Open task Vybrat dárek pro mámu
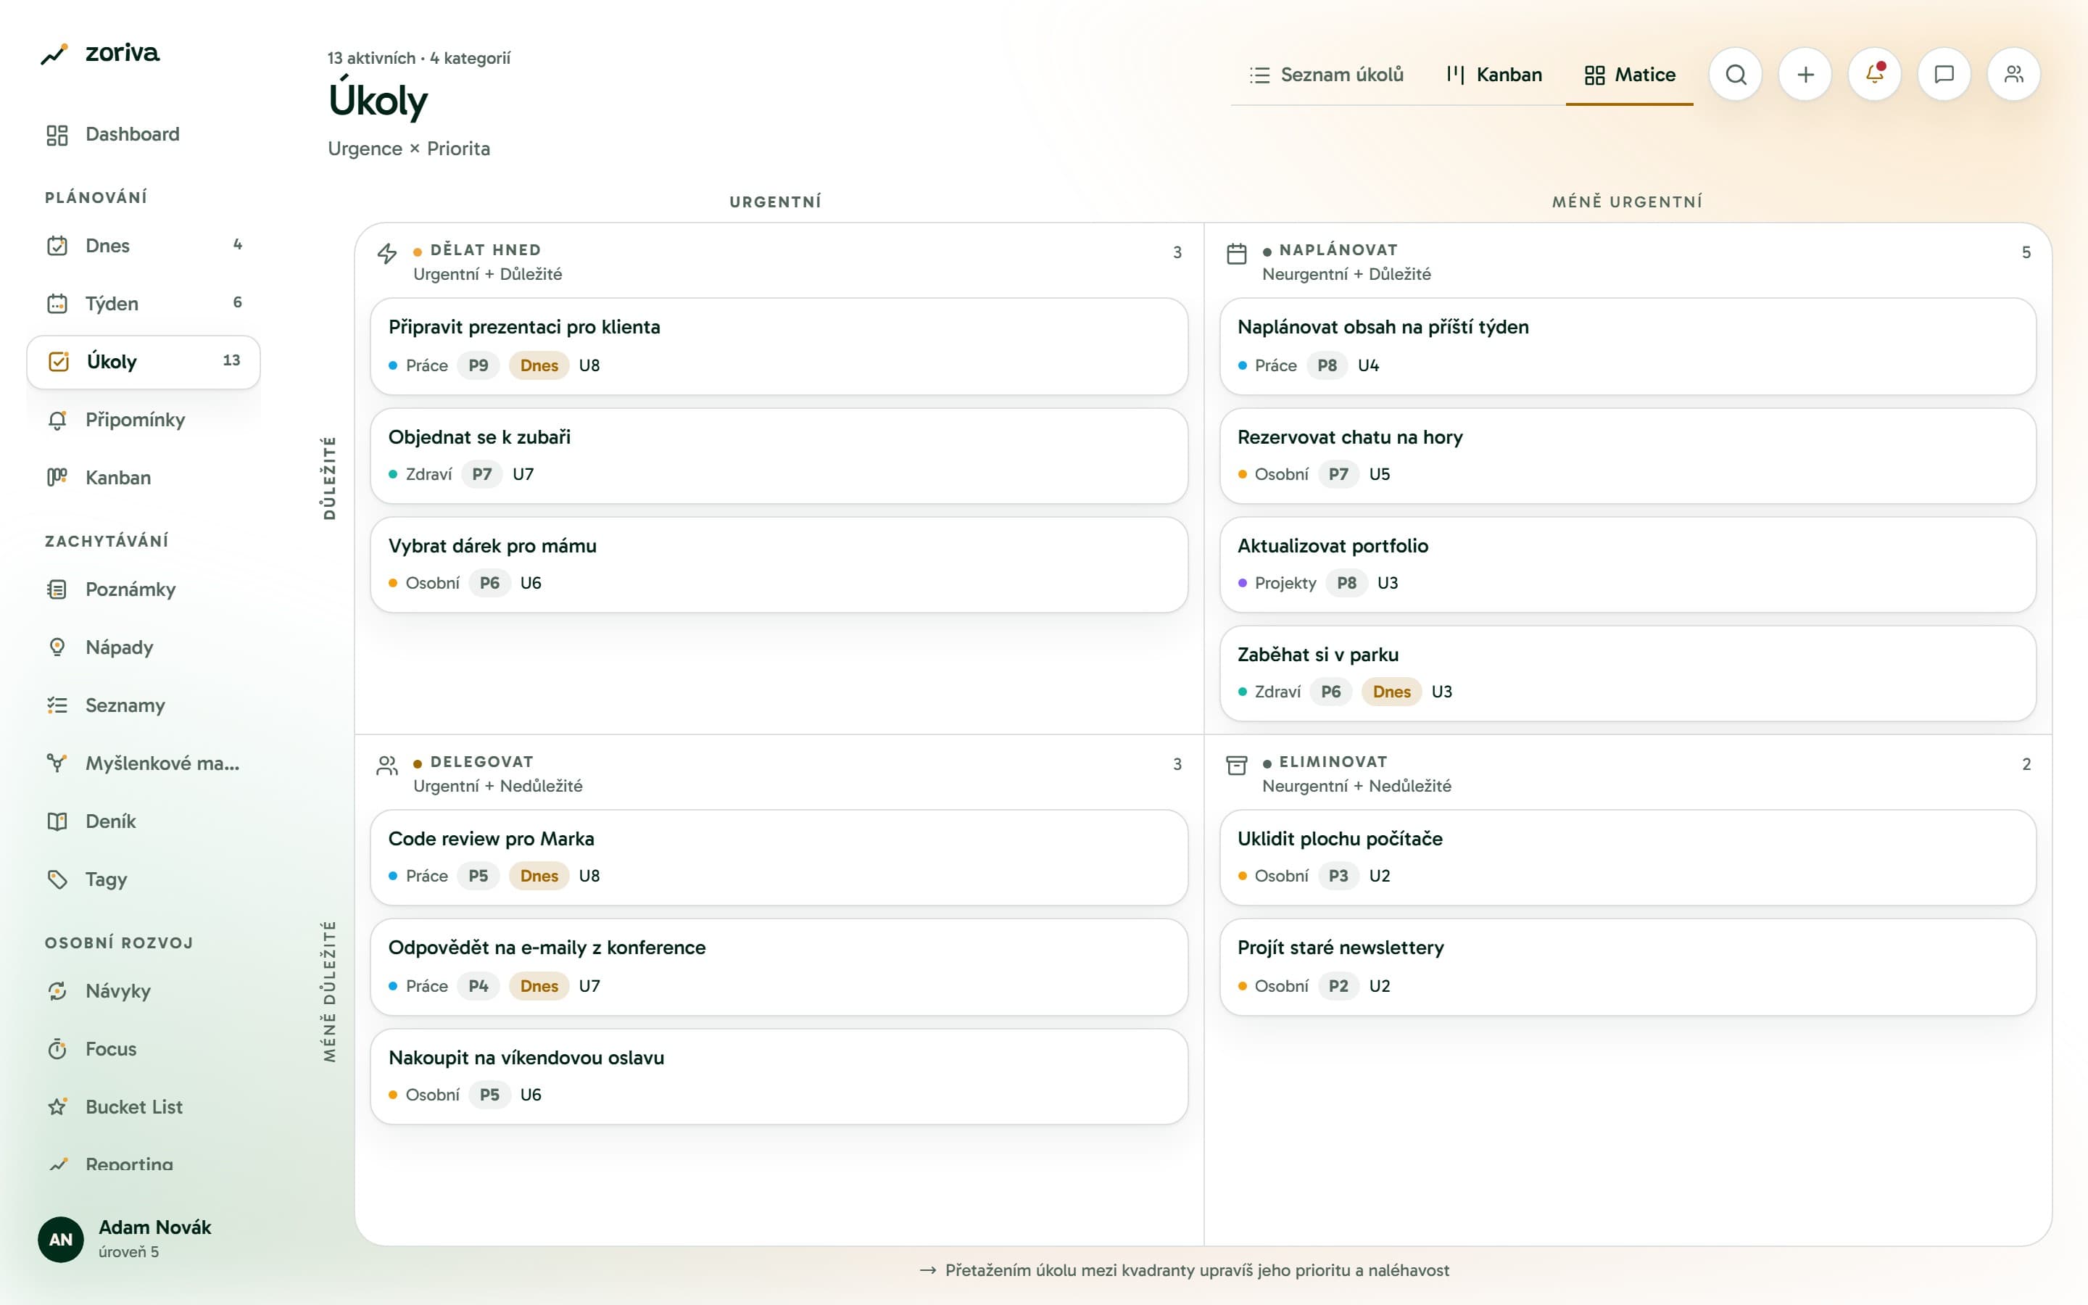Screen dimensions: 2088x1305 779,565
